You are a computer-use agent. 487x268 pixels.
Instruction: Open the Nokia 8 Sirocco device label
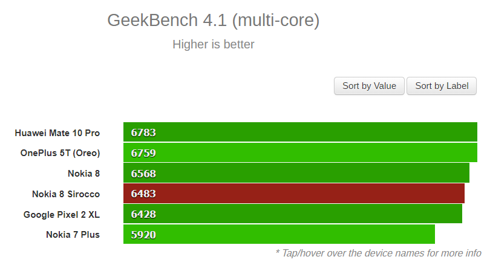tap(66, 194)
